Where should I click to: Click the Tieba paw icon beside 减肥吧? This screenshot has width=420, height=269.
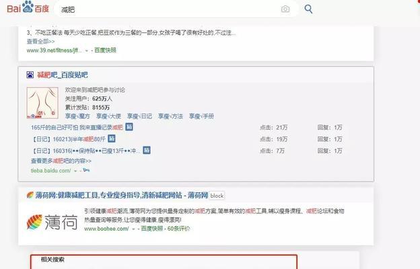click(x=30, y=75)
